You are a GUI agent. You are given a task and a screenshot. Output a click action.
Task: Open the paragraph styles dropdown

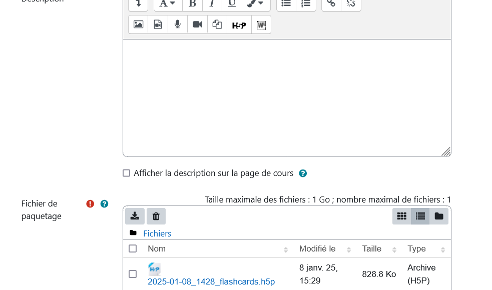(168, 4)
